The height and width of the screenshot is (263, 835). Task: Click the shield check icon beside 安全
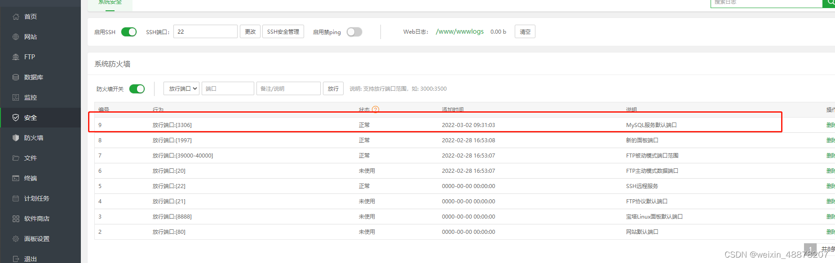pos(16,118)
